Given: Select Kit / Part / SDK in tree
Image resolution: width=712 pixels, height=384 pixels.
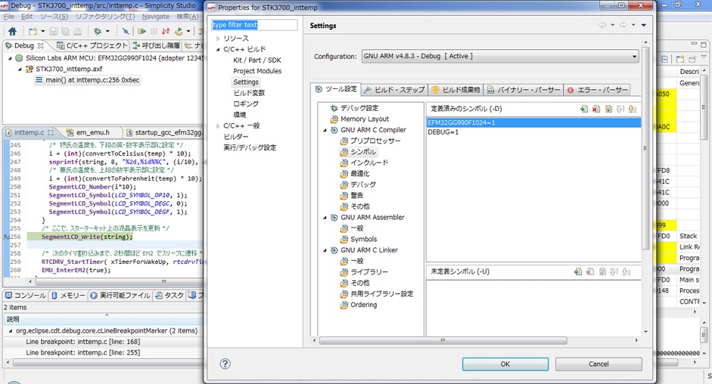Looking at the screenshot, I should click(257, 60).
